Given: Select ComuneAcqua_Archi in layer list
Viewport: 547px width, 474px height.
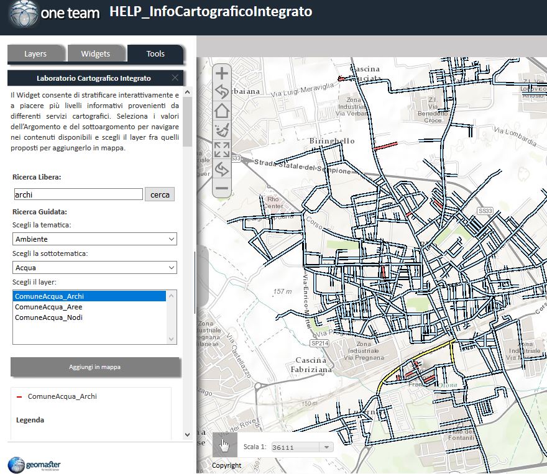Looking at the screenshot, I should pyautogui.click(x=90, y=296).
